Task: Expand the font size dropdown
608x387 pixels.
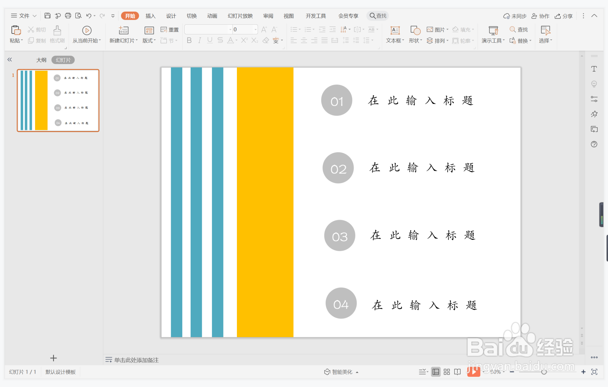Action: point(256,30)
